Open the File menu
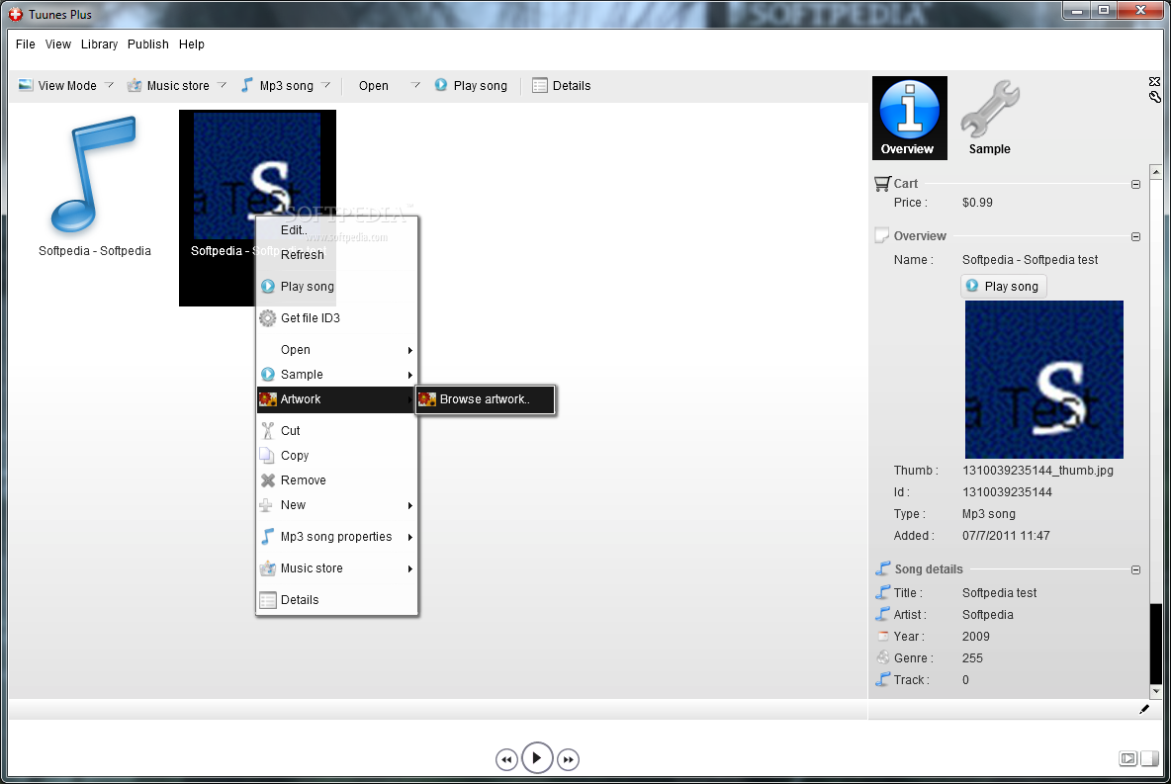The width and height of the screenshot is (1171, 784). pyautogui.click(x=26, y=44)
